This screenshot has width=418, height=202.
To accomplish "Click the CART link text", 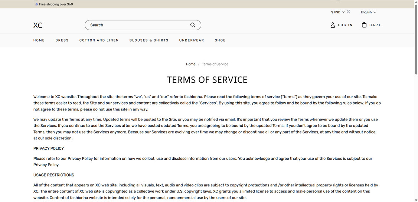I will 375,25.
